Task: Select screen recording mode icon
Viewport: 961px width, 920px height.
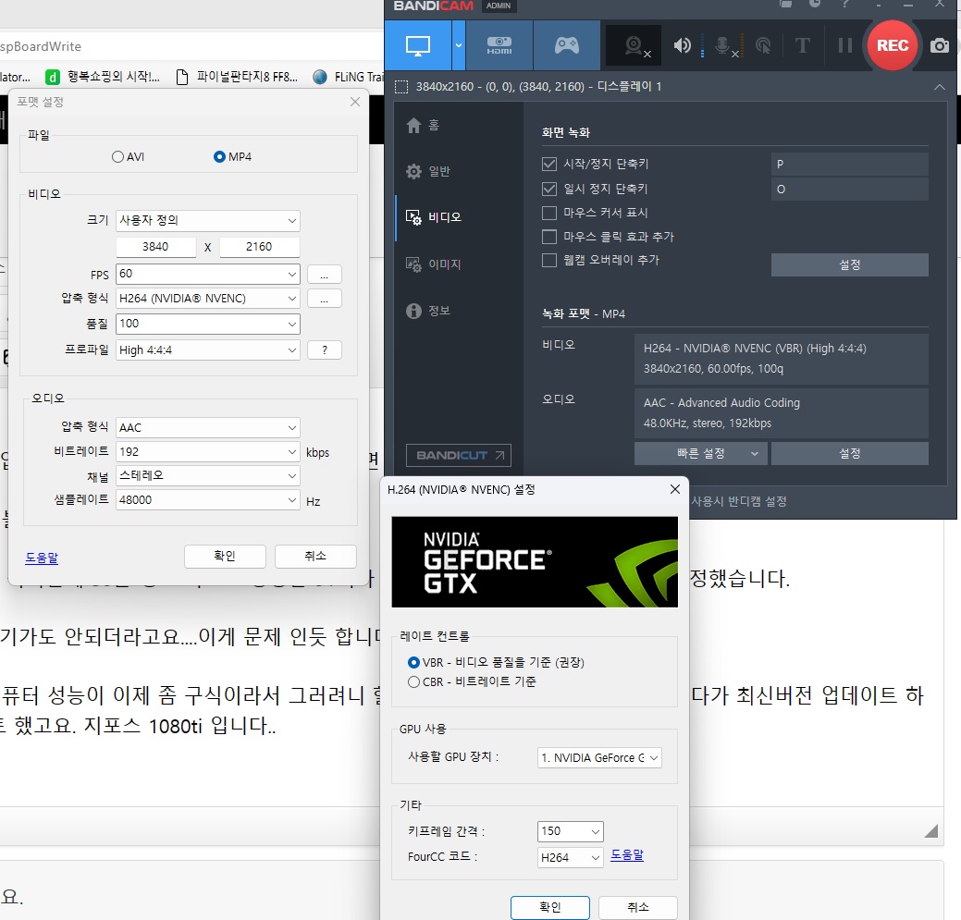Action: (418, 45)
